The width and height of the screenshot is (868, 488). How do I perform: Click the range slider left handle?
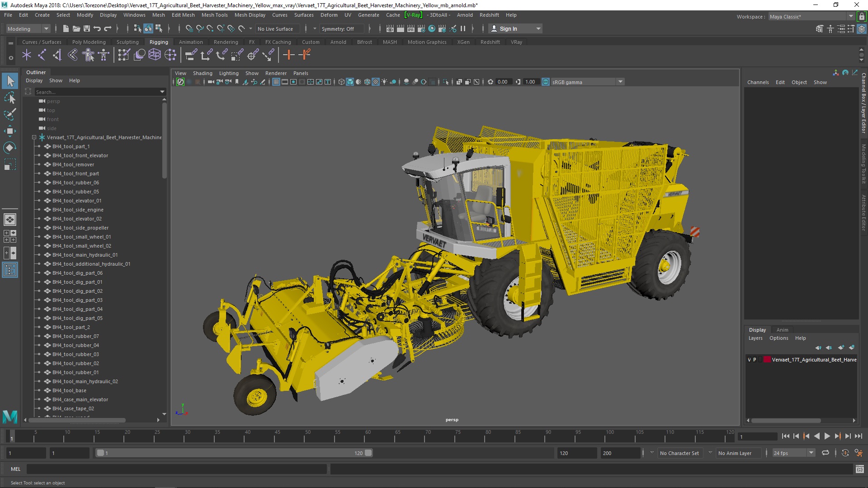coord(100,453)
